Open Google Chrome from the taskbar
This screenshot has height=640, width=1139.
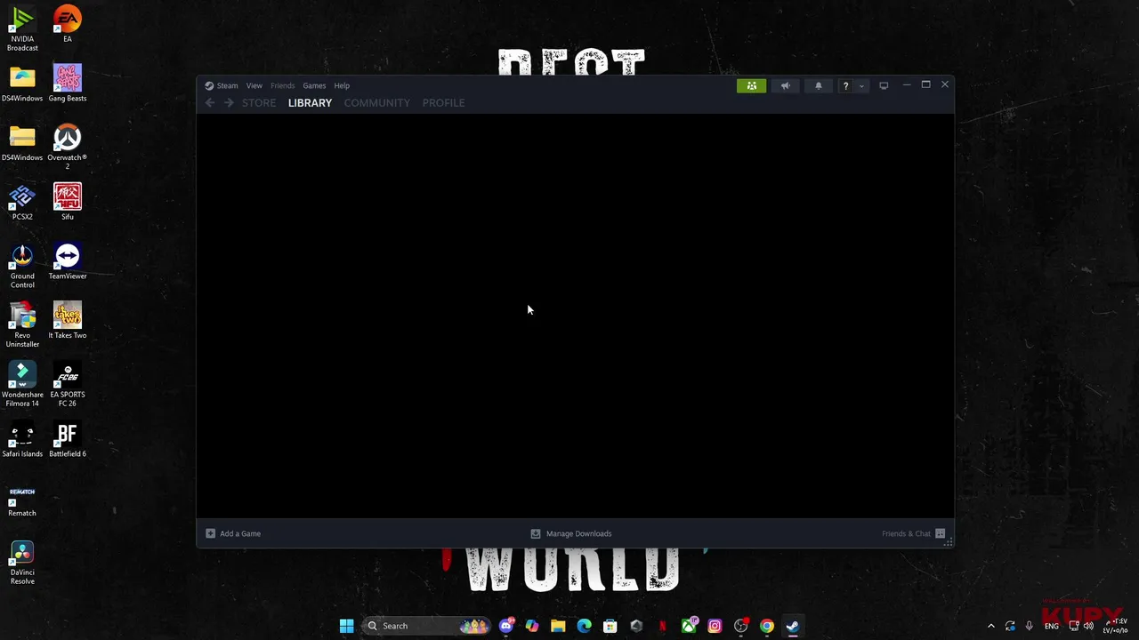pos(766,626)
